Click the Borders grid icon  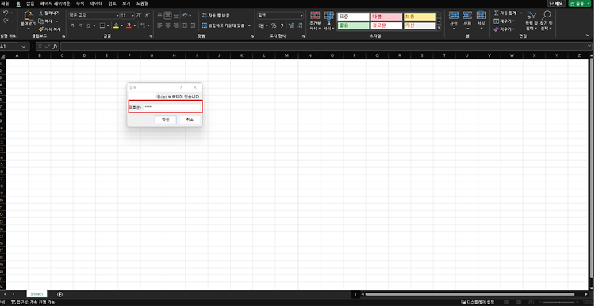[102, 25]
